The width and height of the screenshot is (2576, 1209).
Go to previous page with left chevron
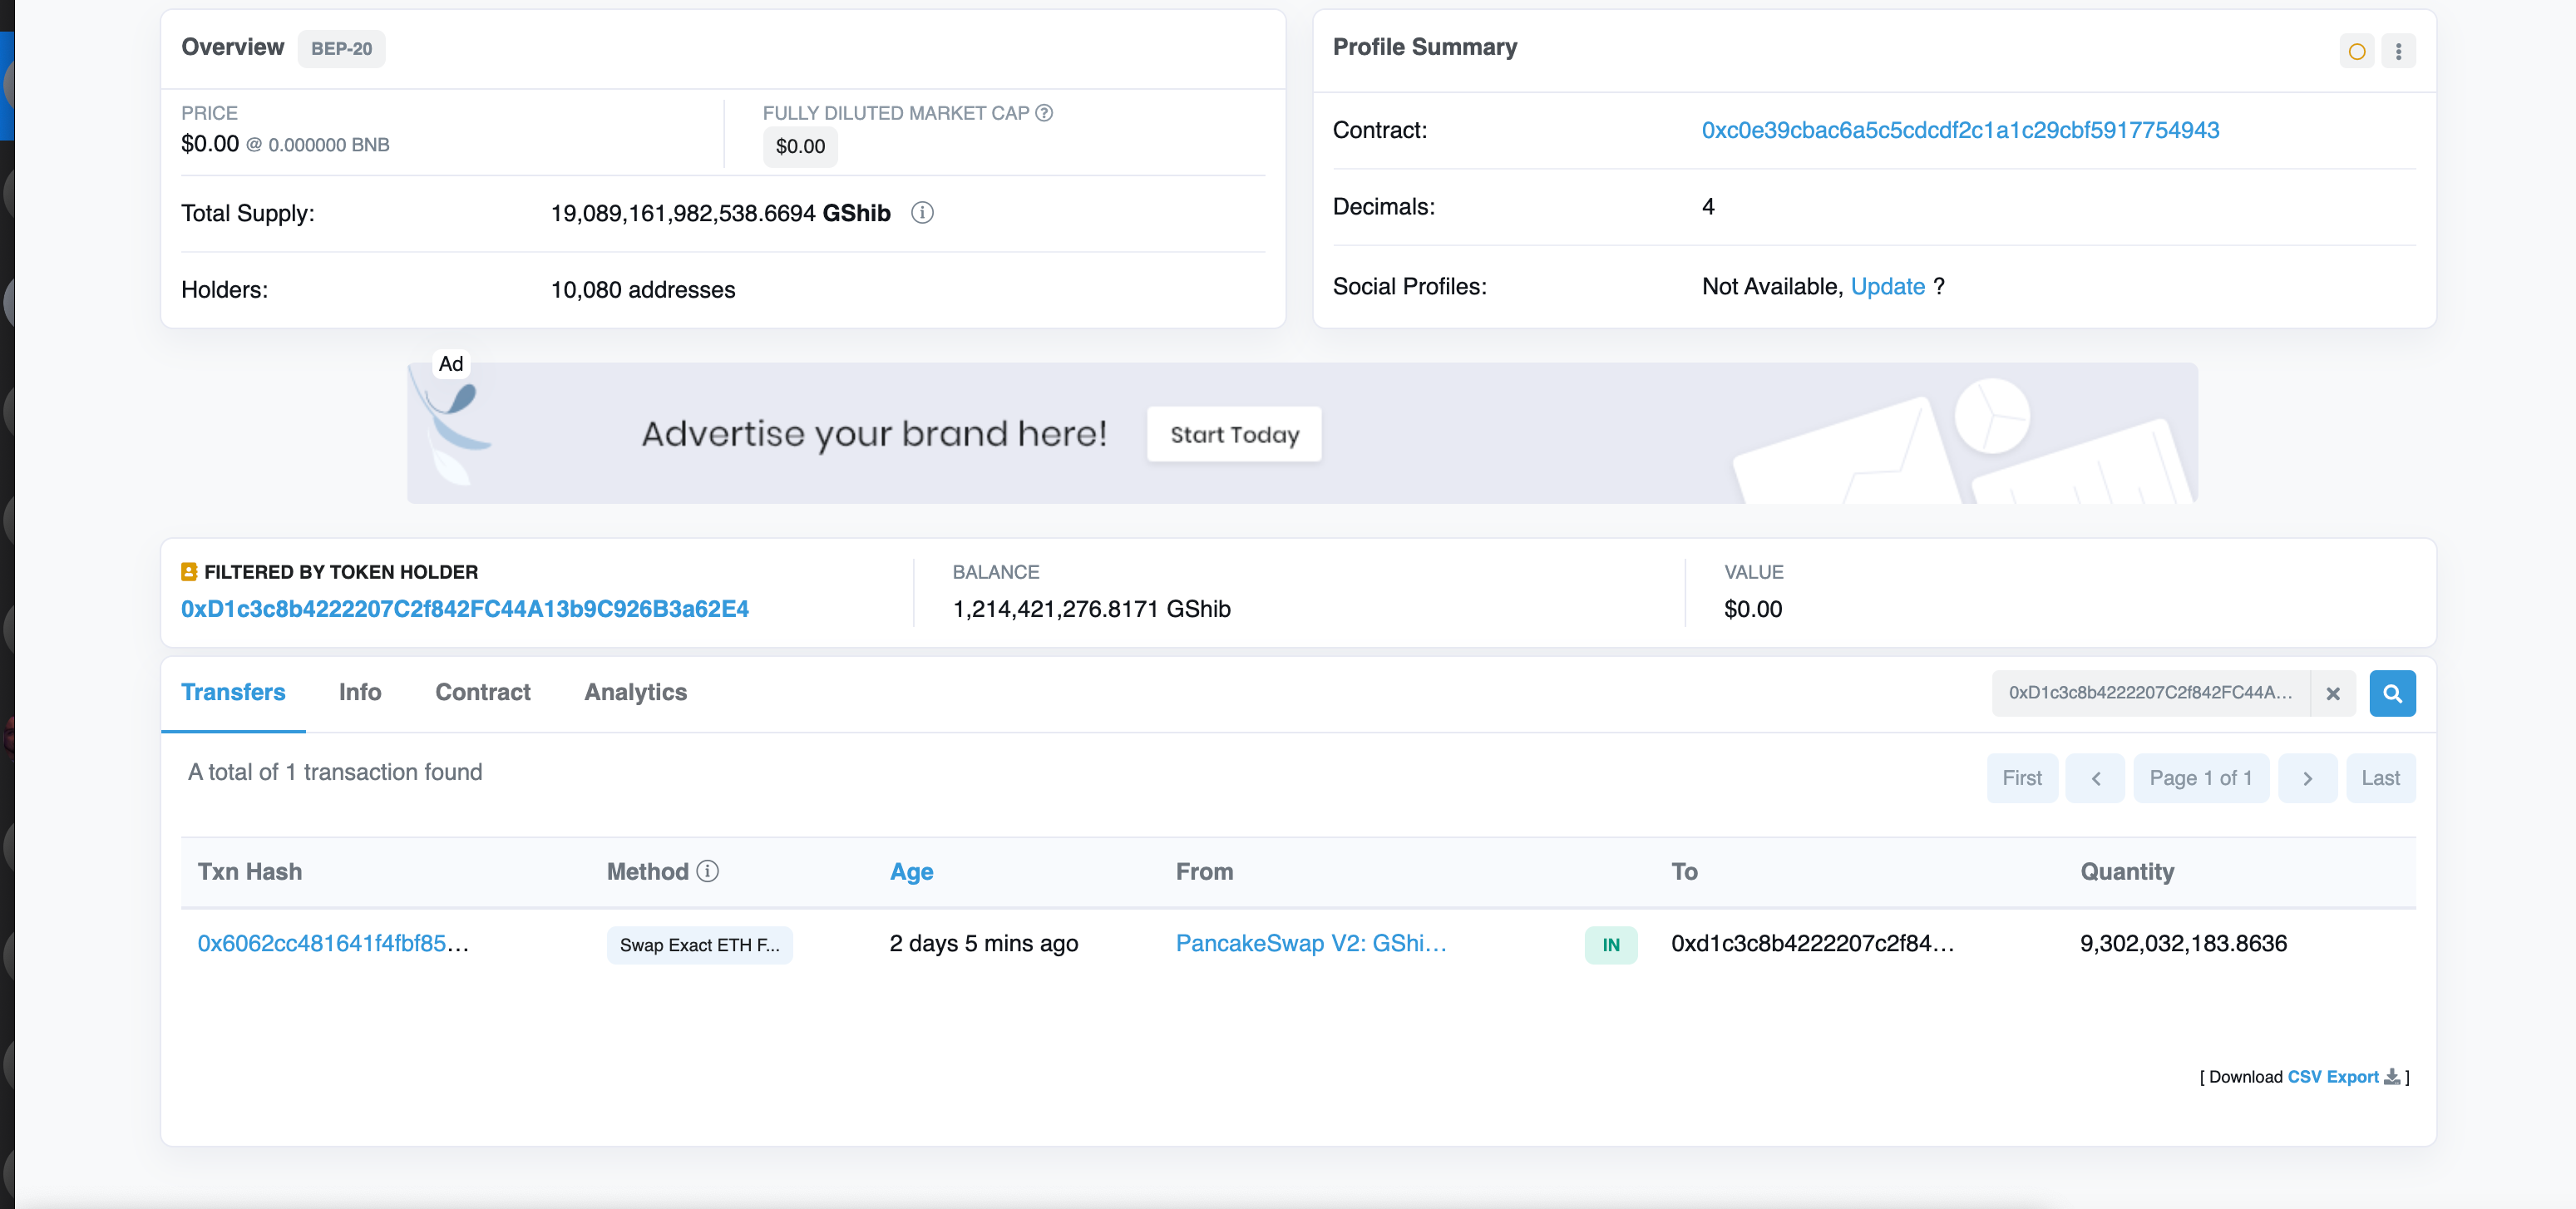2095,778
